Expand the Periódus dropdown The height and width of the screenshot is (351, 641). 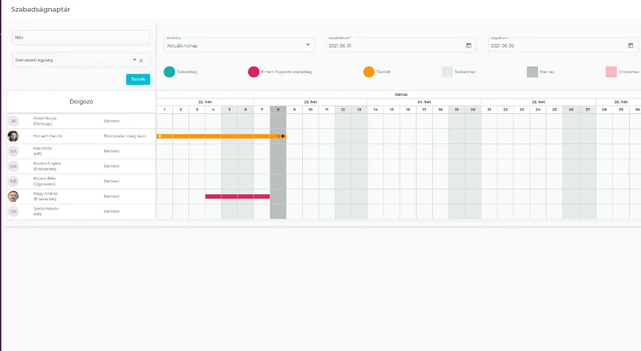pos(308,45)
